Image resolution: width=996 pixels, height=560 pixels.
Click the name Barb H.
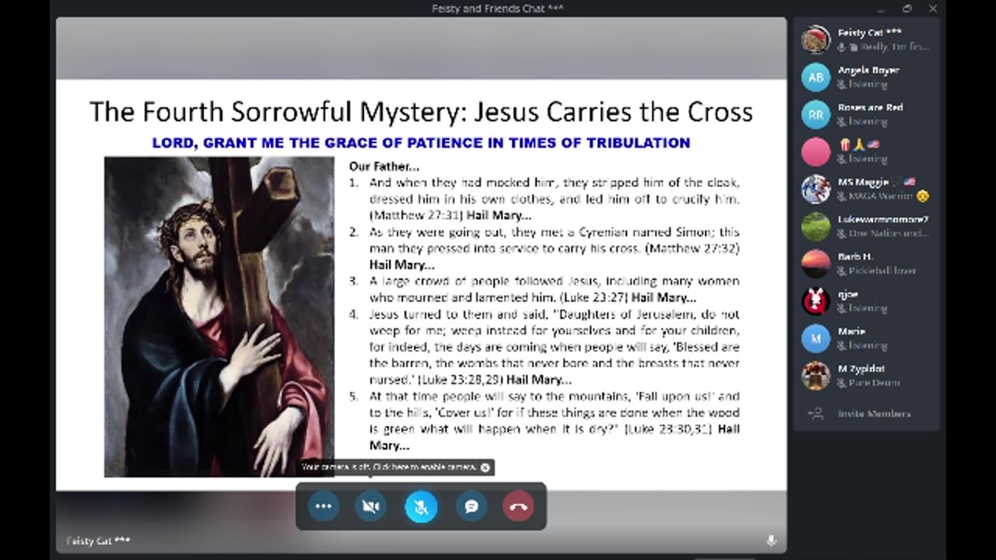855,257
